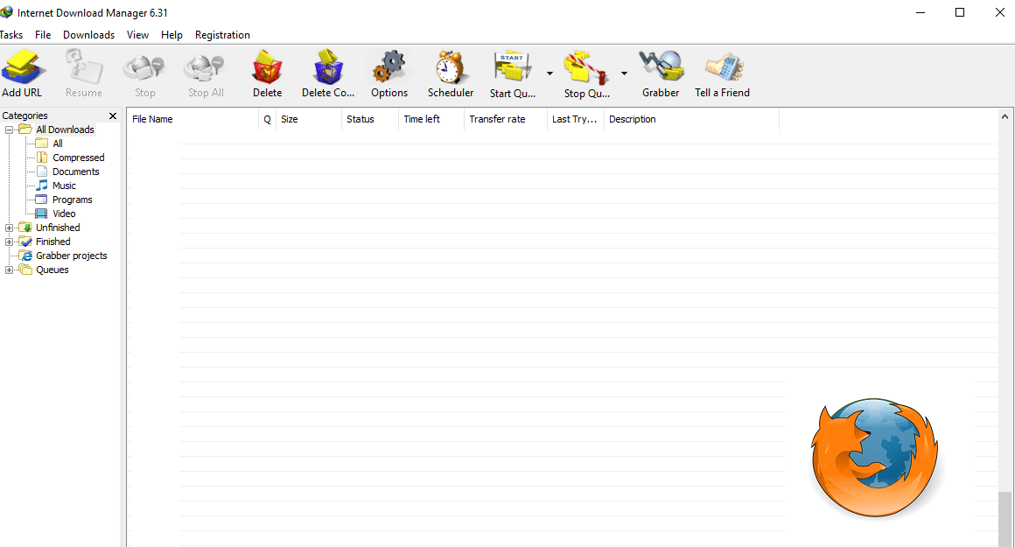The height and width of the screenshot is (547, 1015).
Task: Open the Tasks menu
Action: pyautogui.click(x=11, y=35)
